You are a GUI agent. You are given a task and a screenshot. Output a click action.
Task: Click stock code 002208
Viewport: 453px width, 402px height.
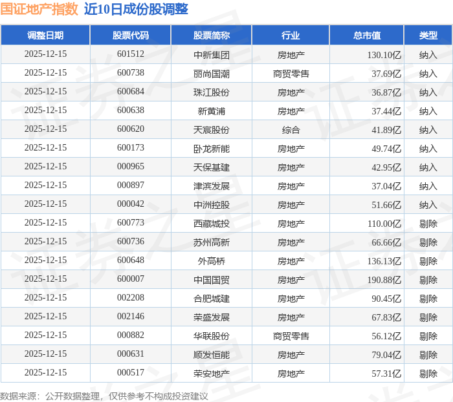(131, 298)
